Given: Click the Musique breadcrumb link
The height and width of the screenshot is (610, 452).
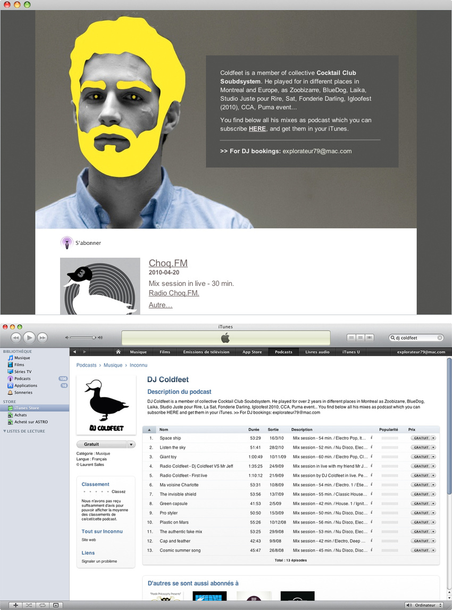Looking at the screenshot, I should click(113, 365).
